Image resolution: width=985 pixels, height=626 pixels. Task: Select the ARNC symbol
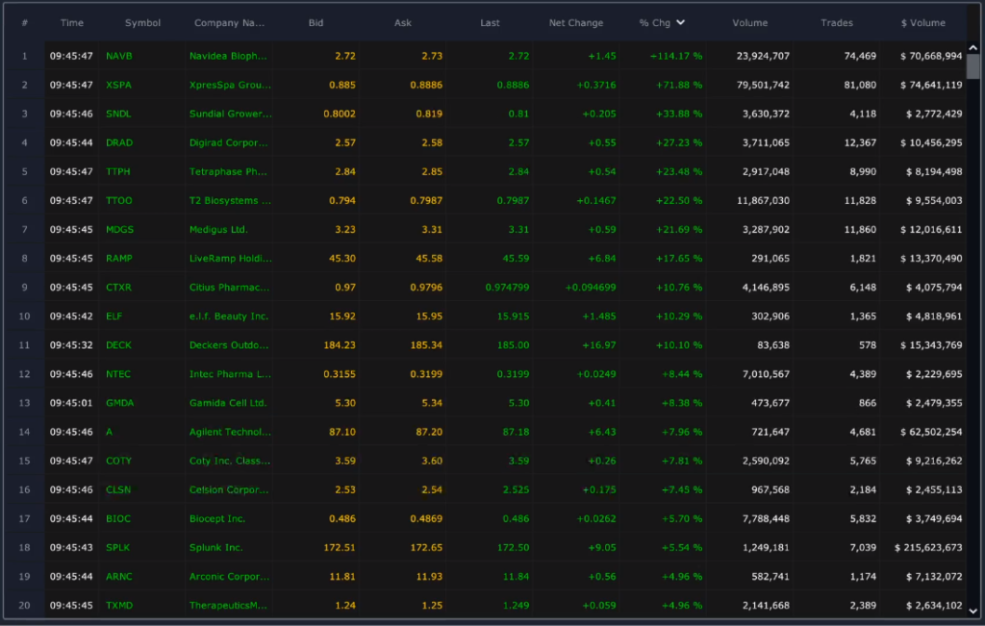(118, 576)
